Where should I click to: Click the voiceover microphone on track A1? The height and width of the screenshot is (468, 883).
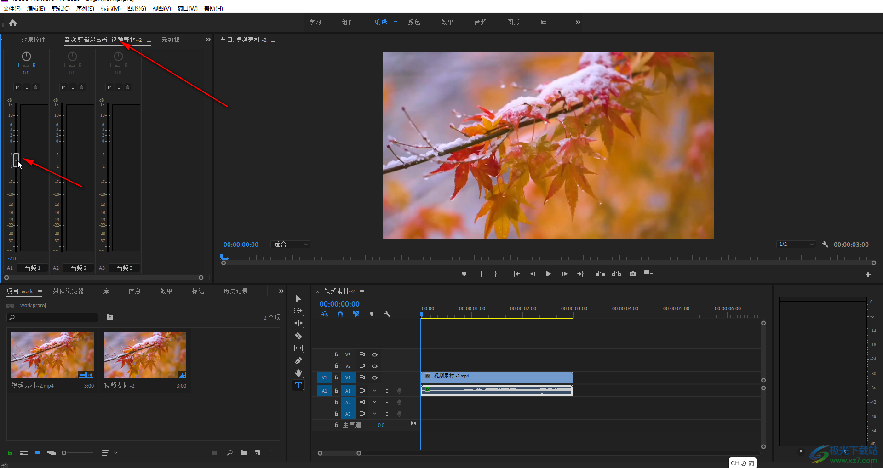tap(399, 391)
